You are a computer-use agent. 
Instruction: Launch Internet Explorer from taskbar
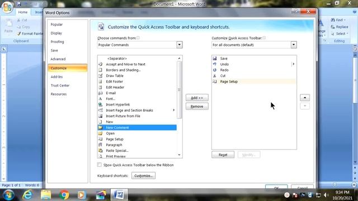[x=27, y=195]
